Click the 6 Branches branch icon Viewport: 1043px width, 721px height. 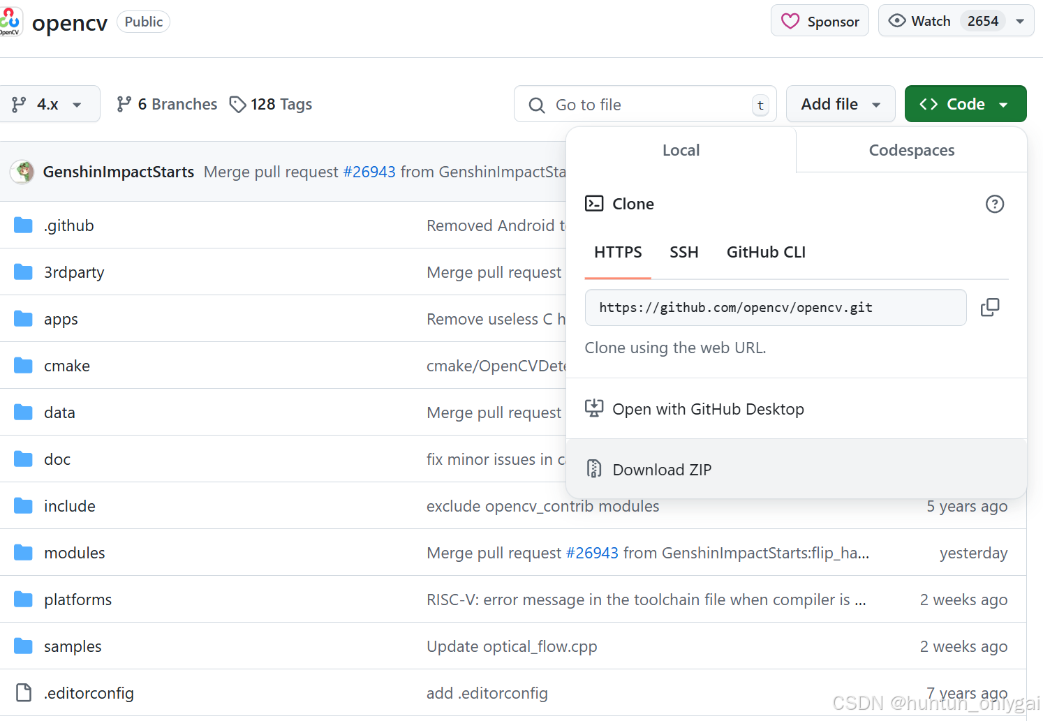point(124,104)
